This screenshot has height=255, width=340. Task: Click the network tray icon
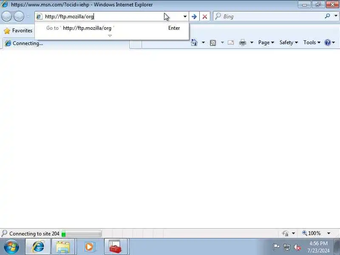(287, 247)
